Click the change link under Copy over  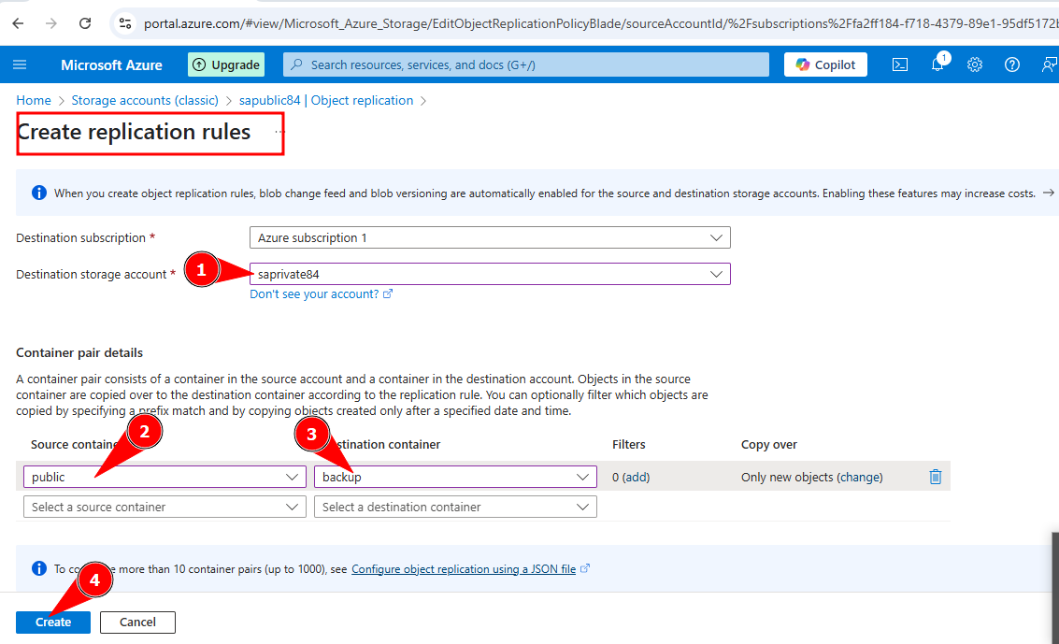pyautogui.click(x=859, y=477)
